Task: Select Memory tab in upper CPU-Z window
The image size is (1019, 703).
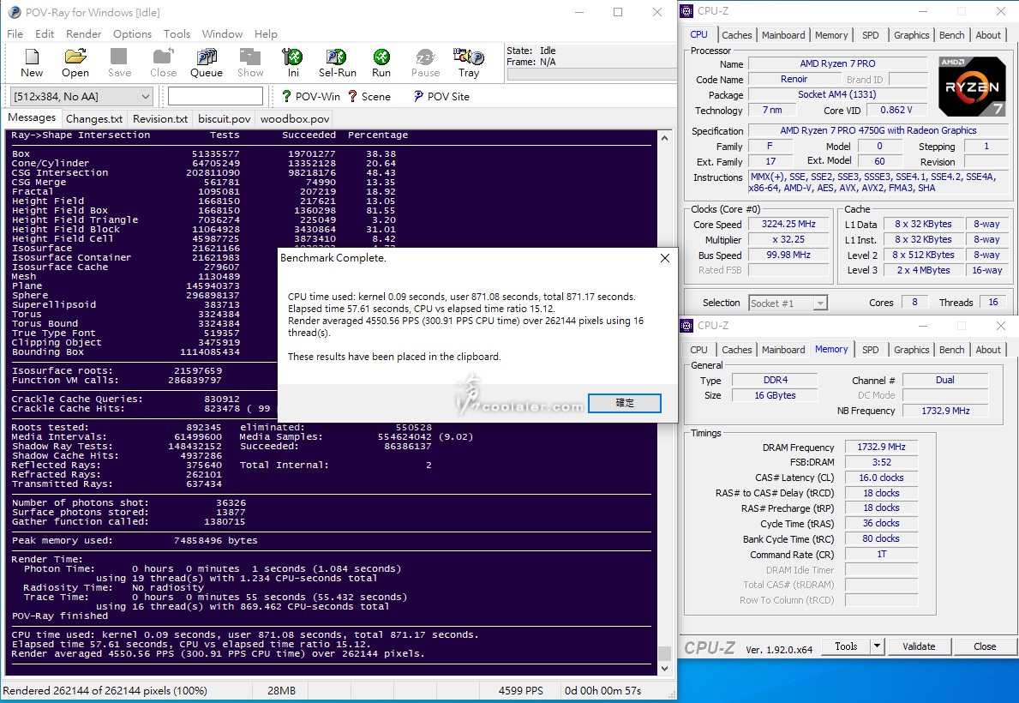Action: 831,35
